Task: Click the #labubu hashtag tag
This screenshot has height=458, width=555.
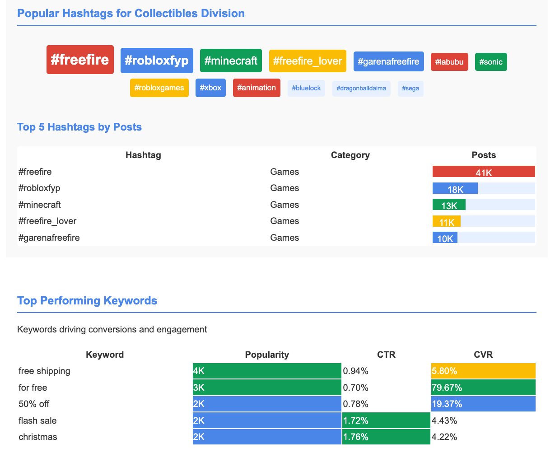Action: pos(449,62)
